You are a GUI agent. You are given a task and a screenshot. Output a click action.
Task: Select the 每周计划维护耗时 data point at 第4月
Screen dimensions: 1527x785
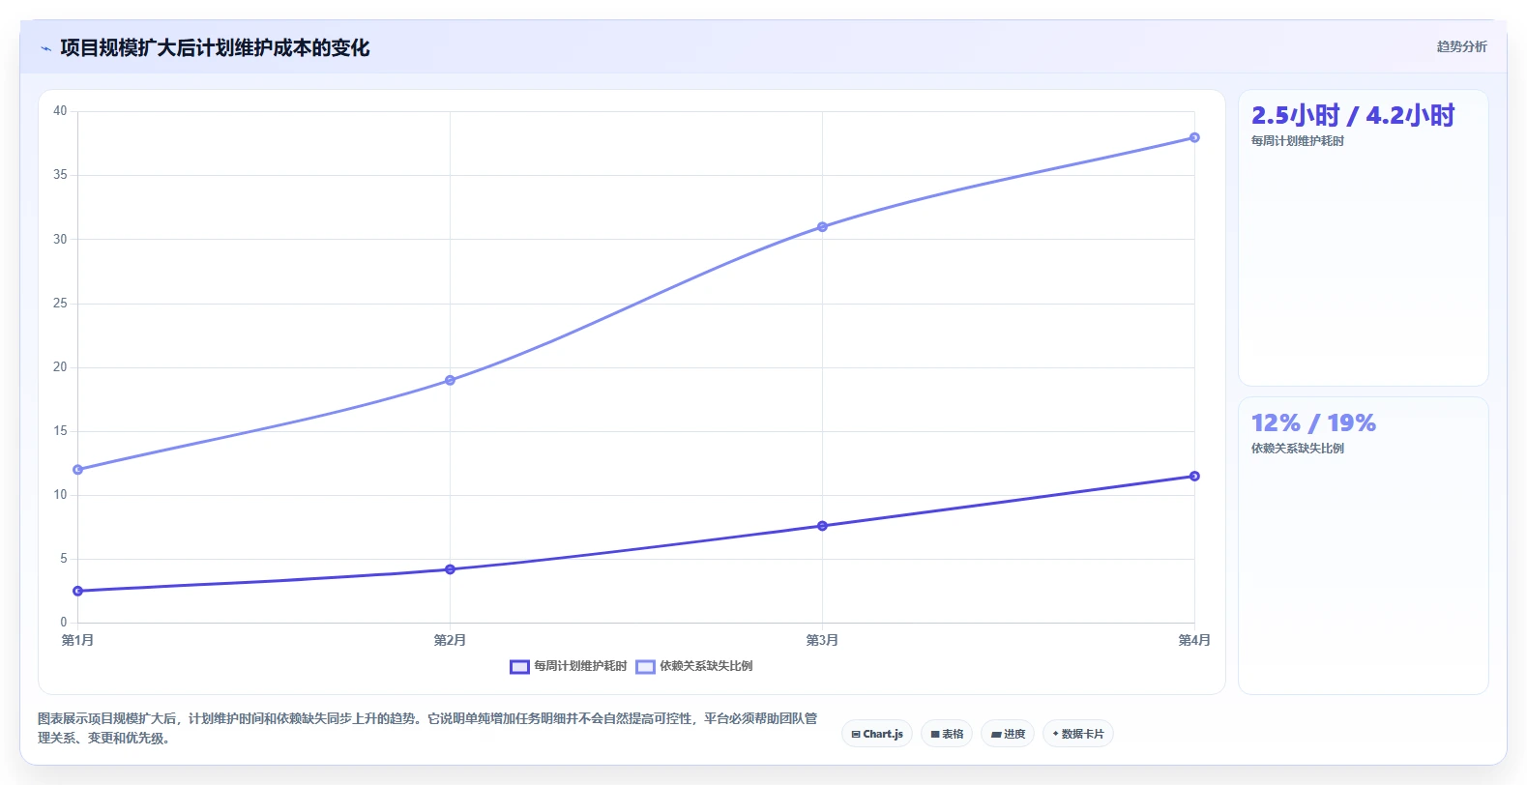point(1194,476)
